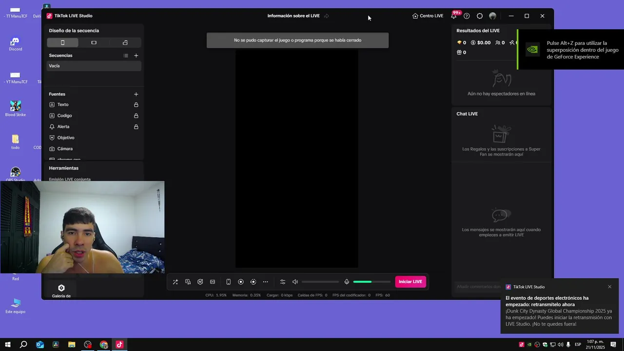The image size is (624, 351).
Task: Open the esports event notification message
Action: pyautogui.click(x=559, y=311)
